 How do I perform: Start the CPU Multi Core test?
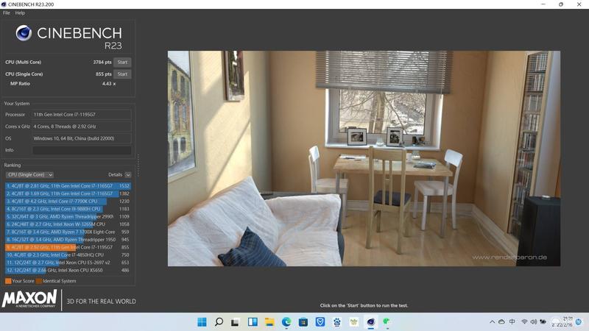[122, 63]
